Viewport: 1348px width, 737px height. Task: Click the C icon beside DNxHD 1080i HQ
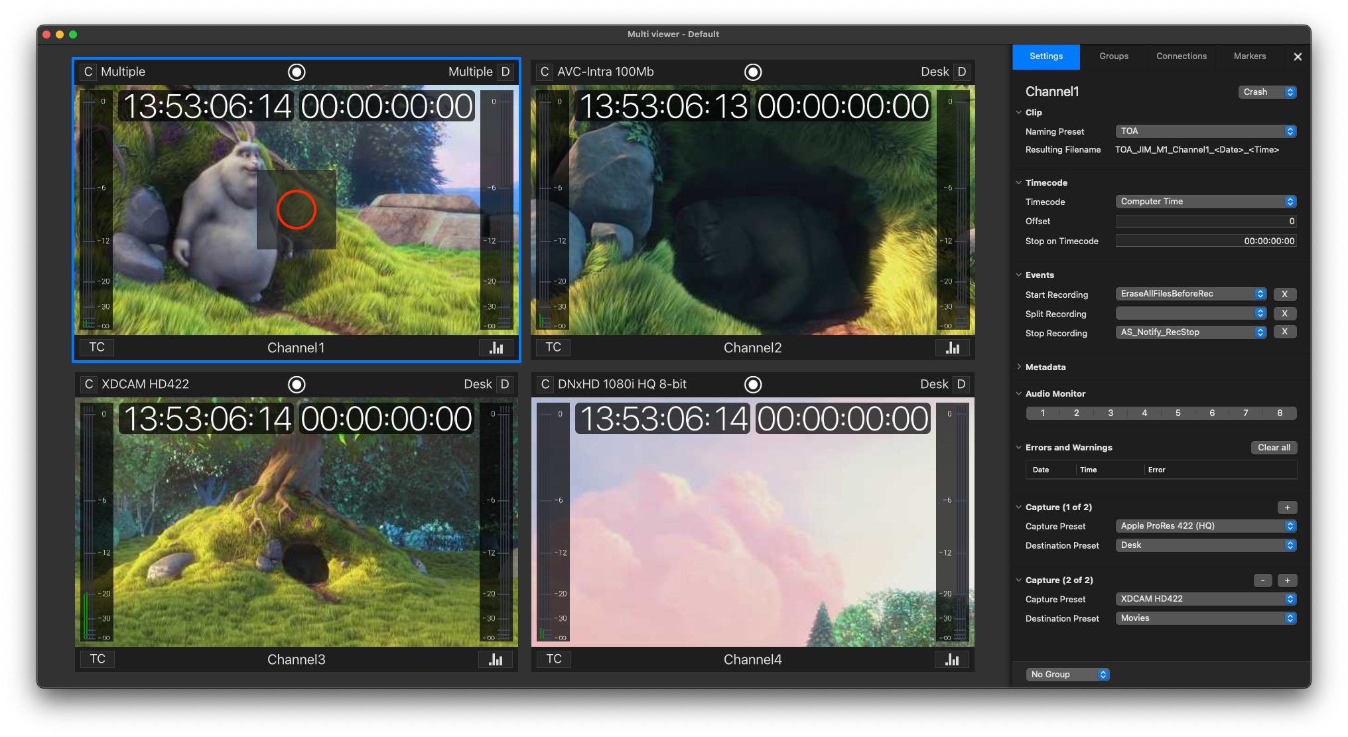pyautogui.click(x=545, y=384)
